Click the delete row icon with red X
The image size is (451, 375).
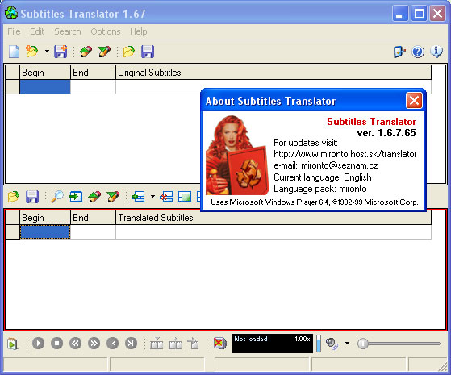[166, 197]
